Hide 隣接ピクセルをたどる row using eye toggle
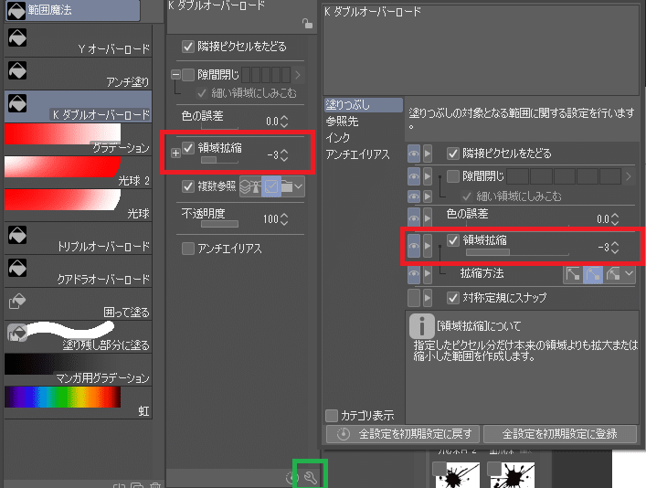The width and height of the screenshot is (646, 488). [414, 154]
